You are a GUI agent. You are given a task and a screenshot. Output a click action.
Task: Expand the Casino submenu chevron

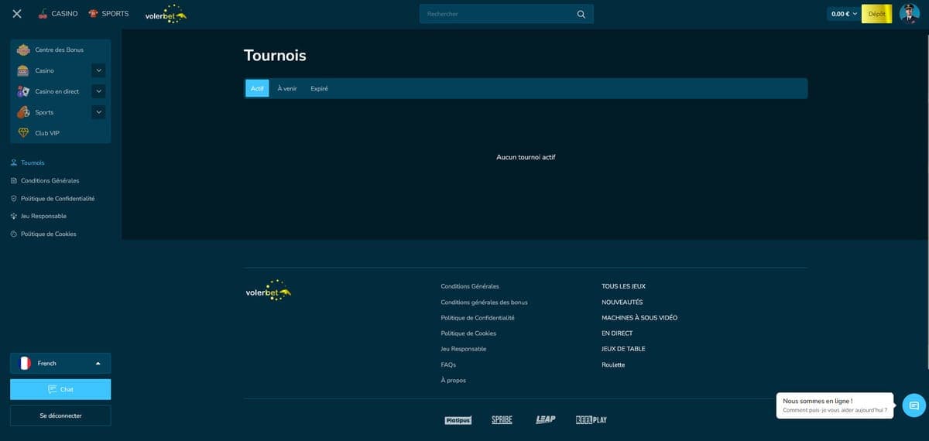[98, 70]
